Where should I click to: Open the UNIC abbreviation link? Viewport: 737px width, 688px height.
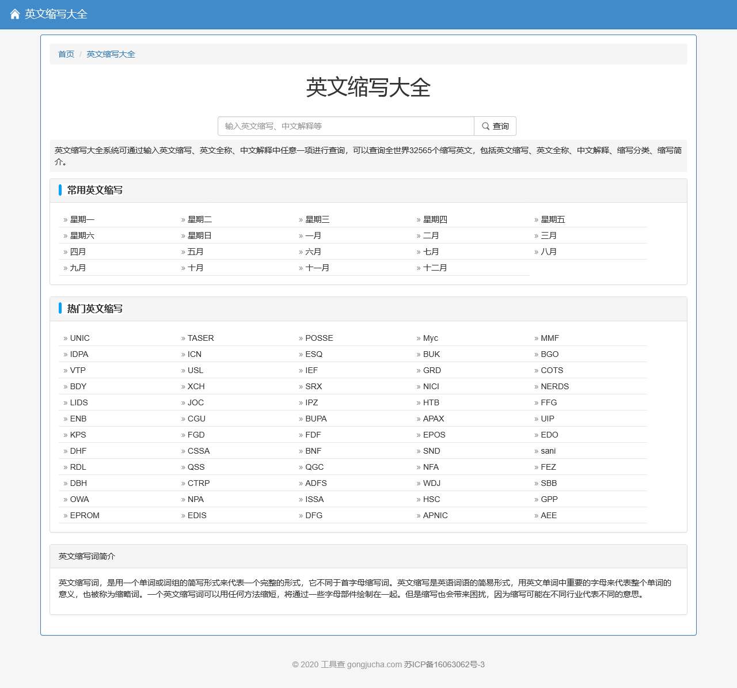coord(79,338)
